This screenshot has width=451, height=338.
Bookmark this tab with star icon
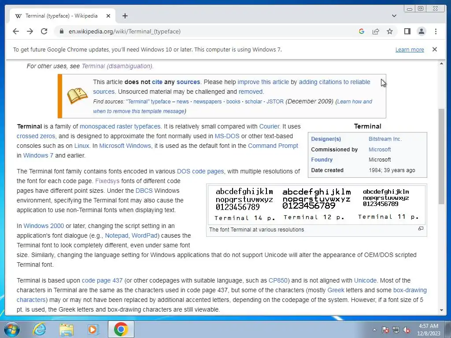tap(390, 31)
